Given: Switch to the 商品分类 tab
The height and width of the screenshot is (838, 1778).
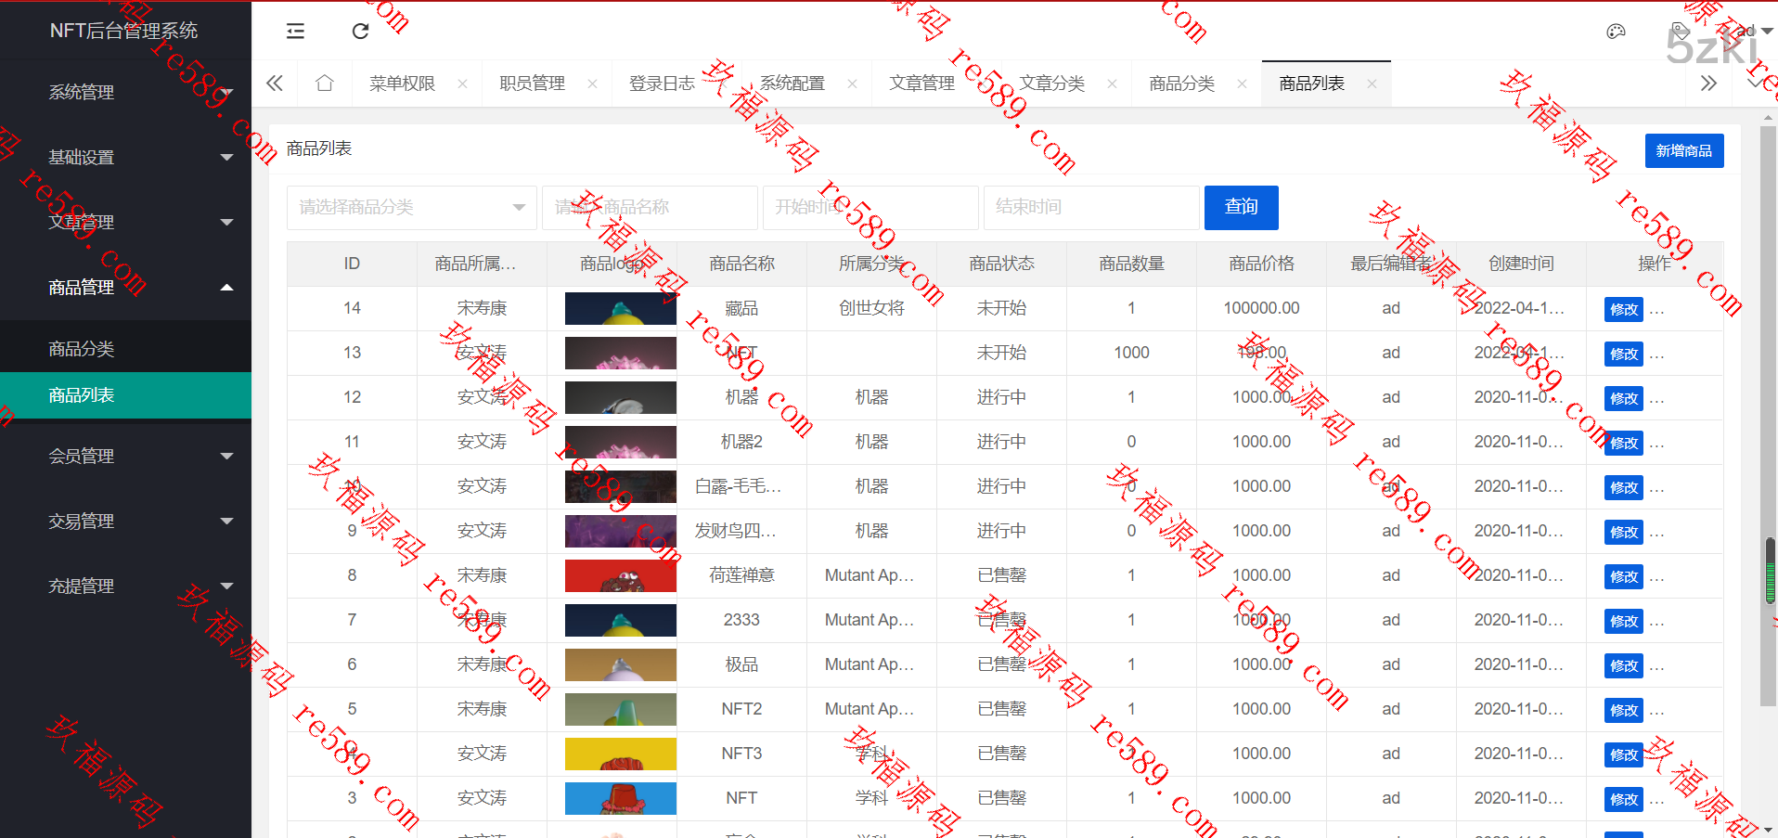Looking at the screenshot, I should coord(1180,83).
